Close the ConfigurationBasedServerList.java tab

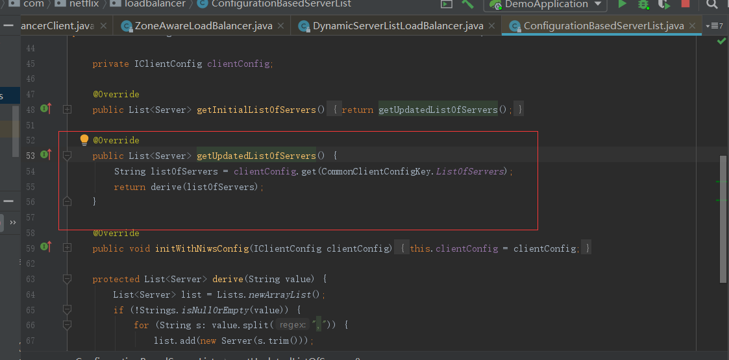pos(693,27)
